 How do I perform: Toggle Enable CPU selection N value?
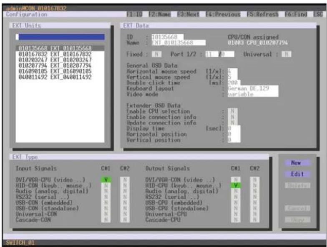pos(232,111)
